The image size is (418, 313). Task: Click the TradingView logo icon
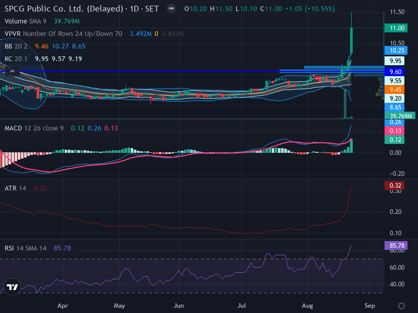click(x=12, y=287)
